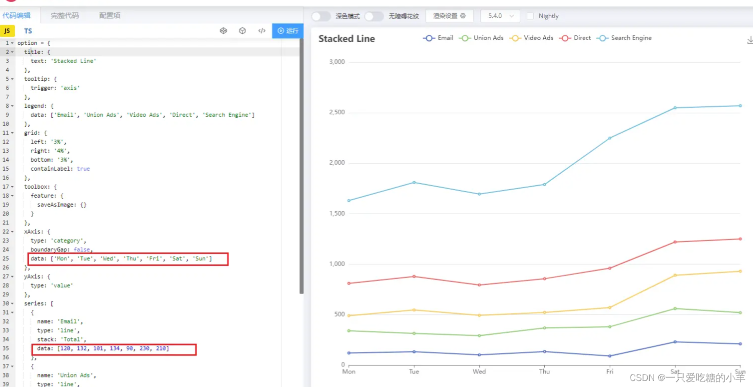Click the name: 'Union Ads' code line
This screenshot has height=387, width=753.
67,375
